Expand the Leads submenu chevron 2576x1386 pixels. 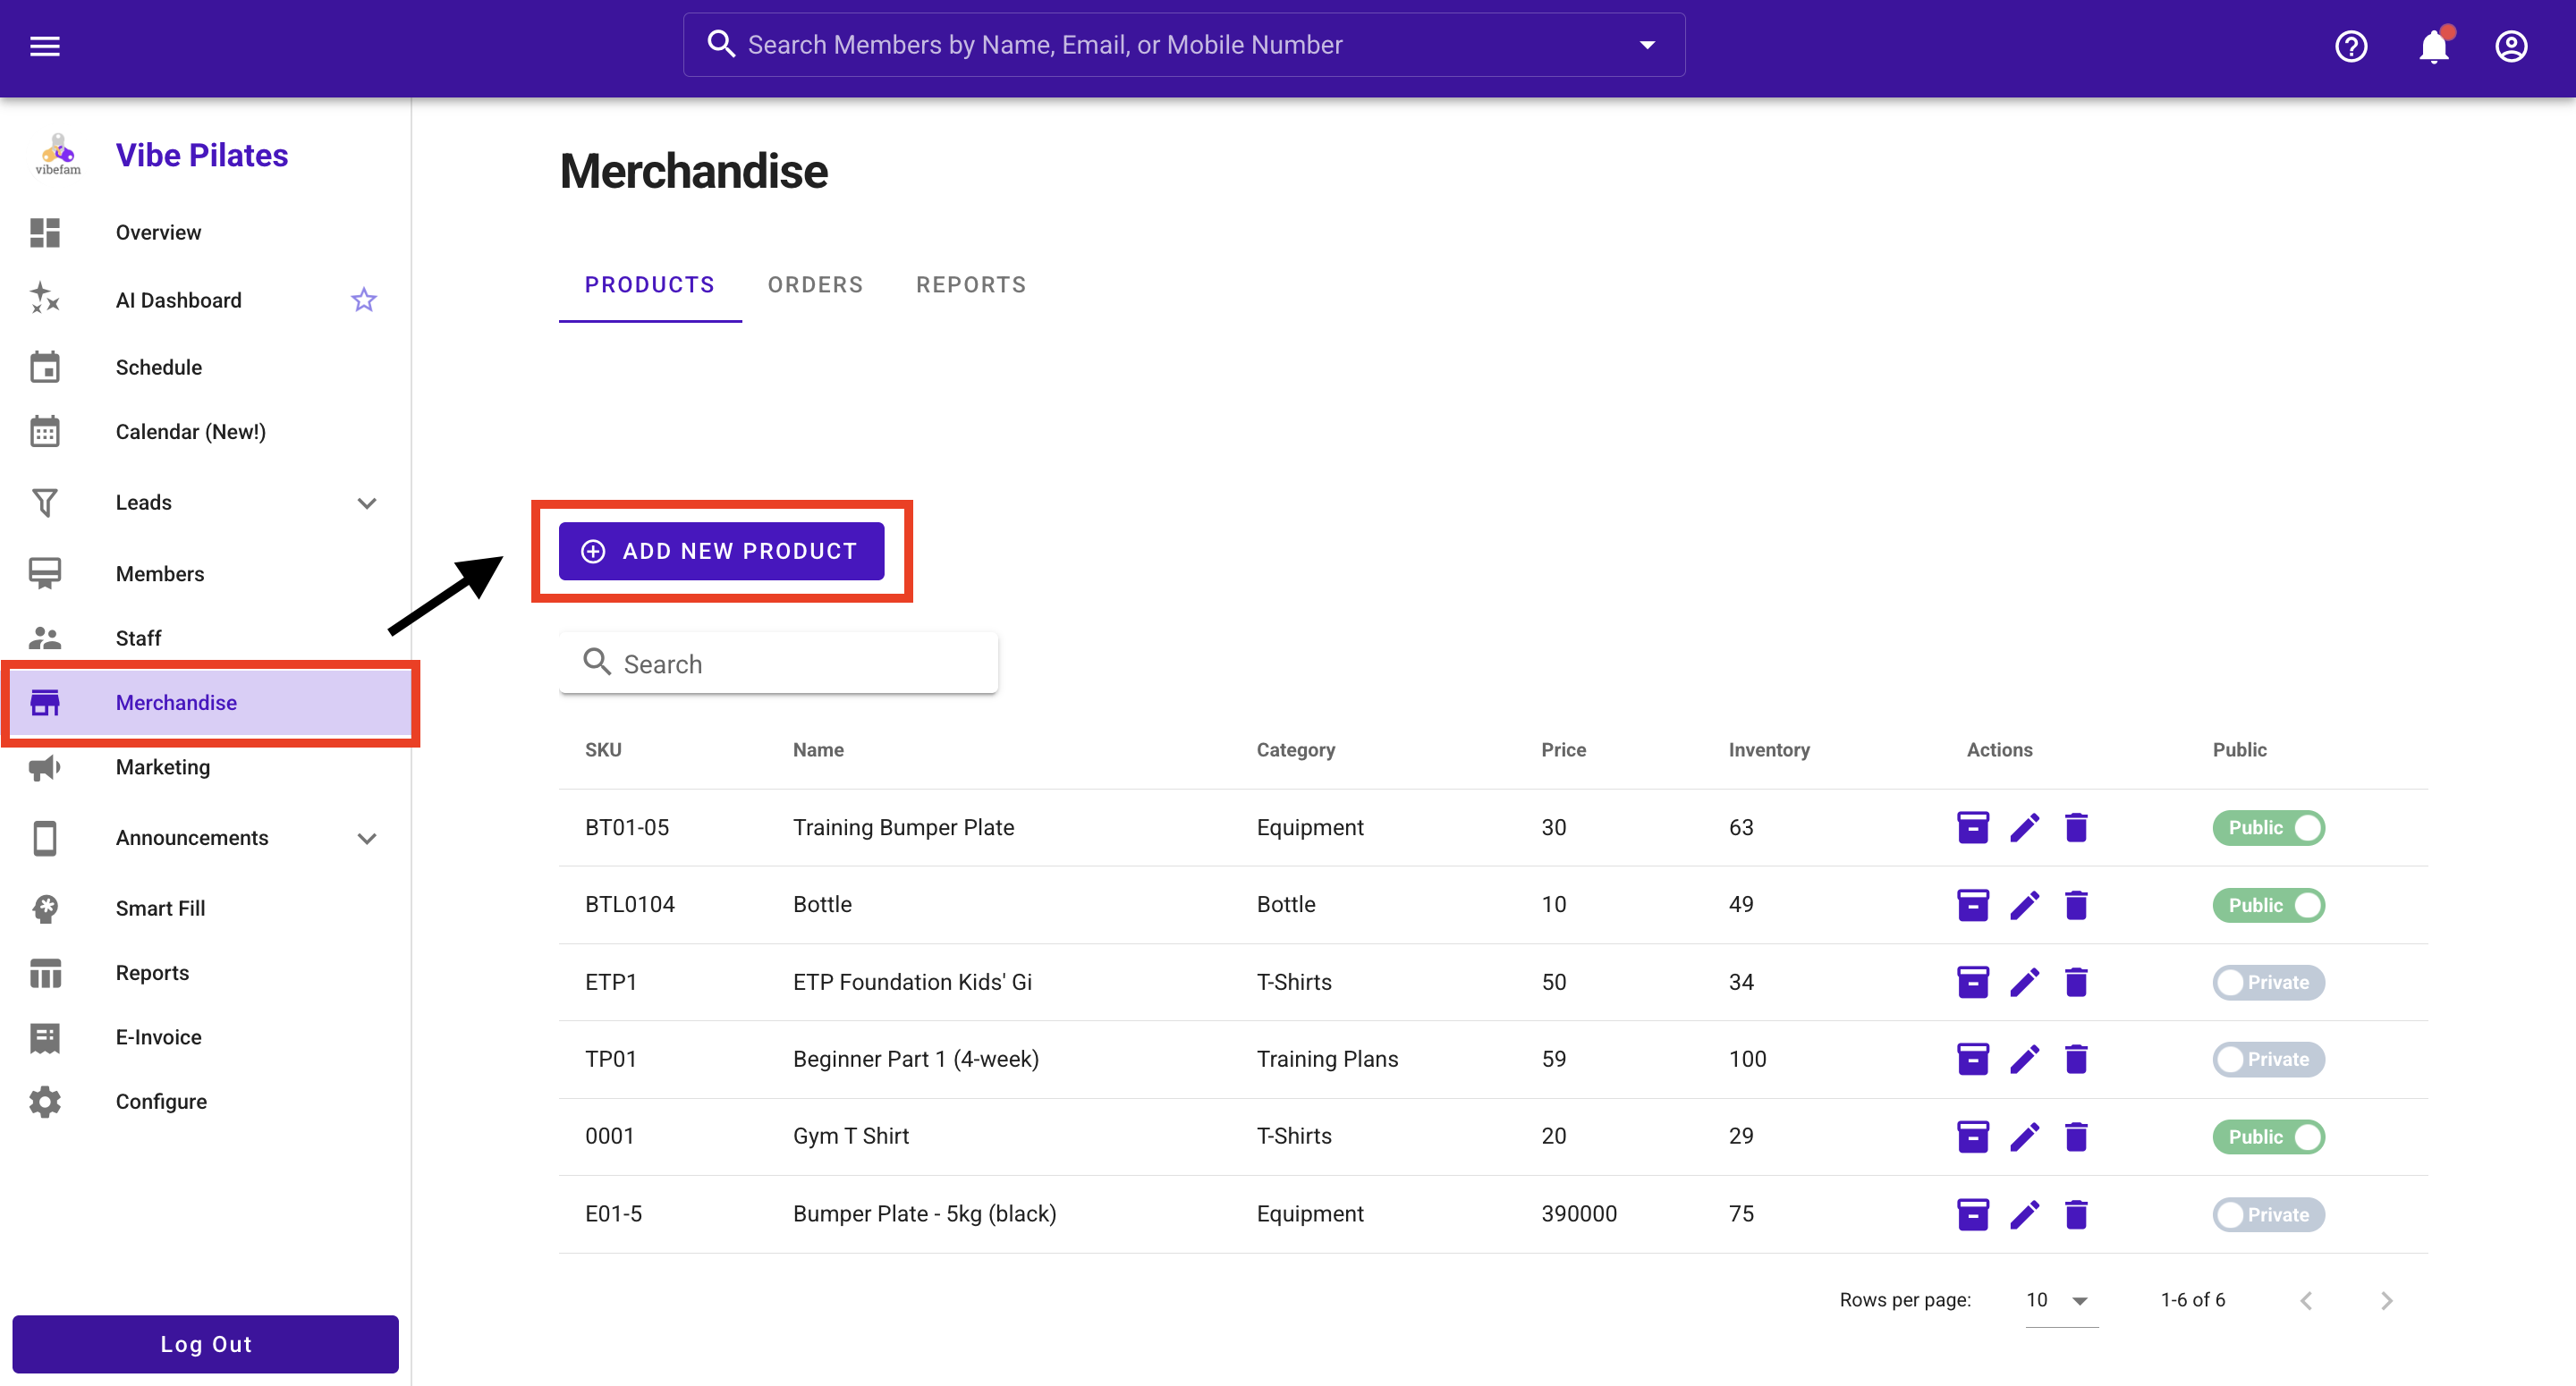click(x=367, y=503)
